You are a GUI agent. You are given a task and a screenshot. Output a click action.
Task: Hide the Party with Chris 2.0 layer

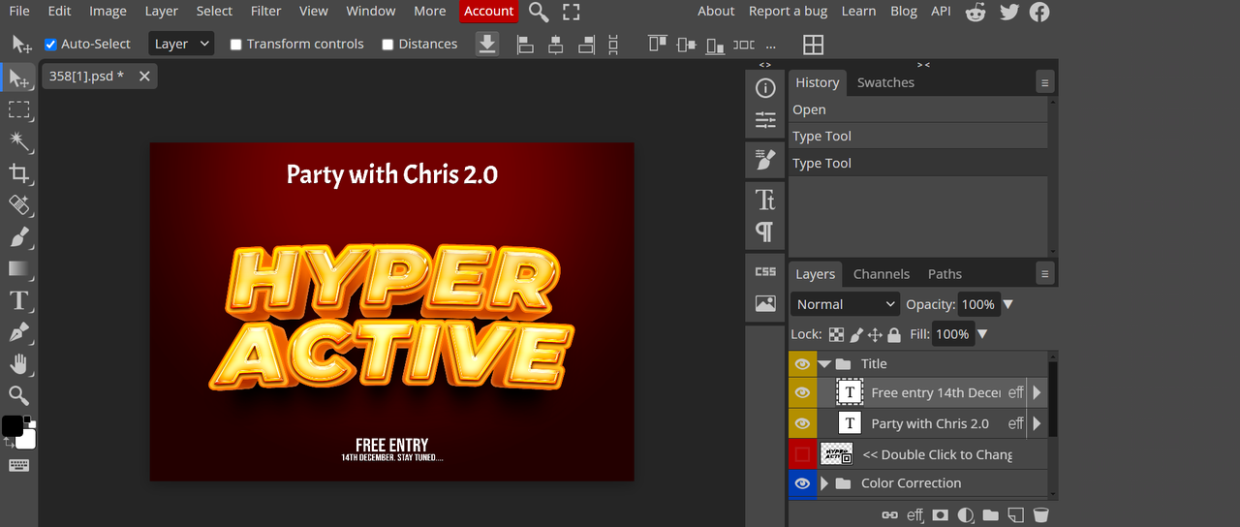click(x=802, y=423)
